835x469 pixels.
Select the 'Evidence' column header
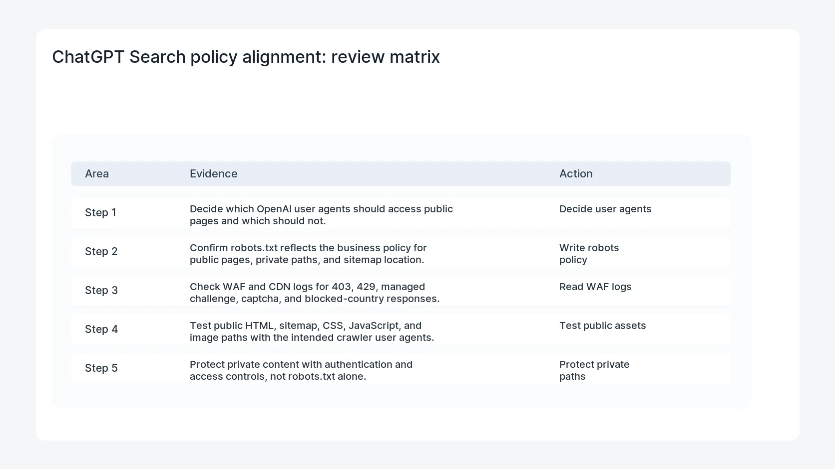coord(213,173)
